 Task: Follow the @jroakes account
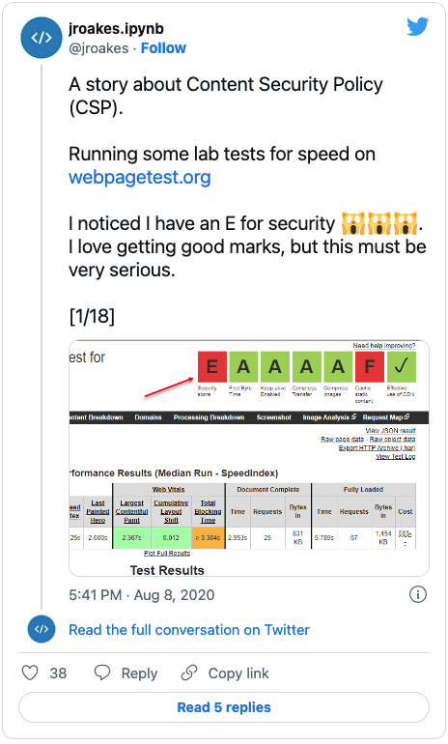[x=163, y=48]
